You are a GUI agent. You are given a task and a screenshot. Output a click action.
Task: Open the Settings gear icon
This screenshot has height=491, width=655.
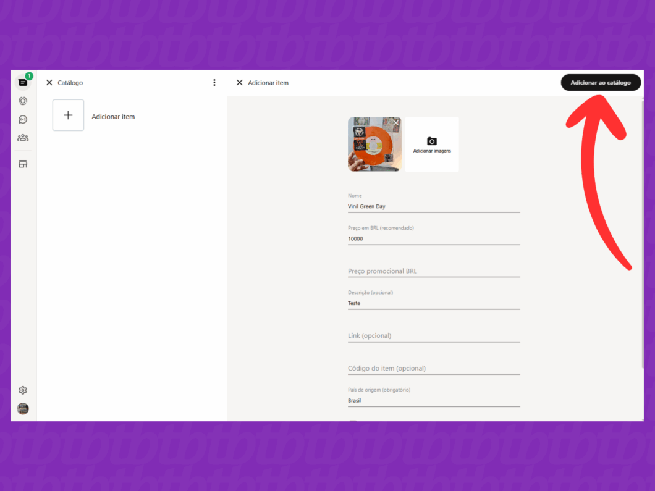[23, 390]
